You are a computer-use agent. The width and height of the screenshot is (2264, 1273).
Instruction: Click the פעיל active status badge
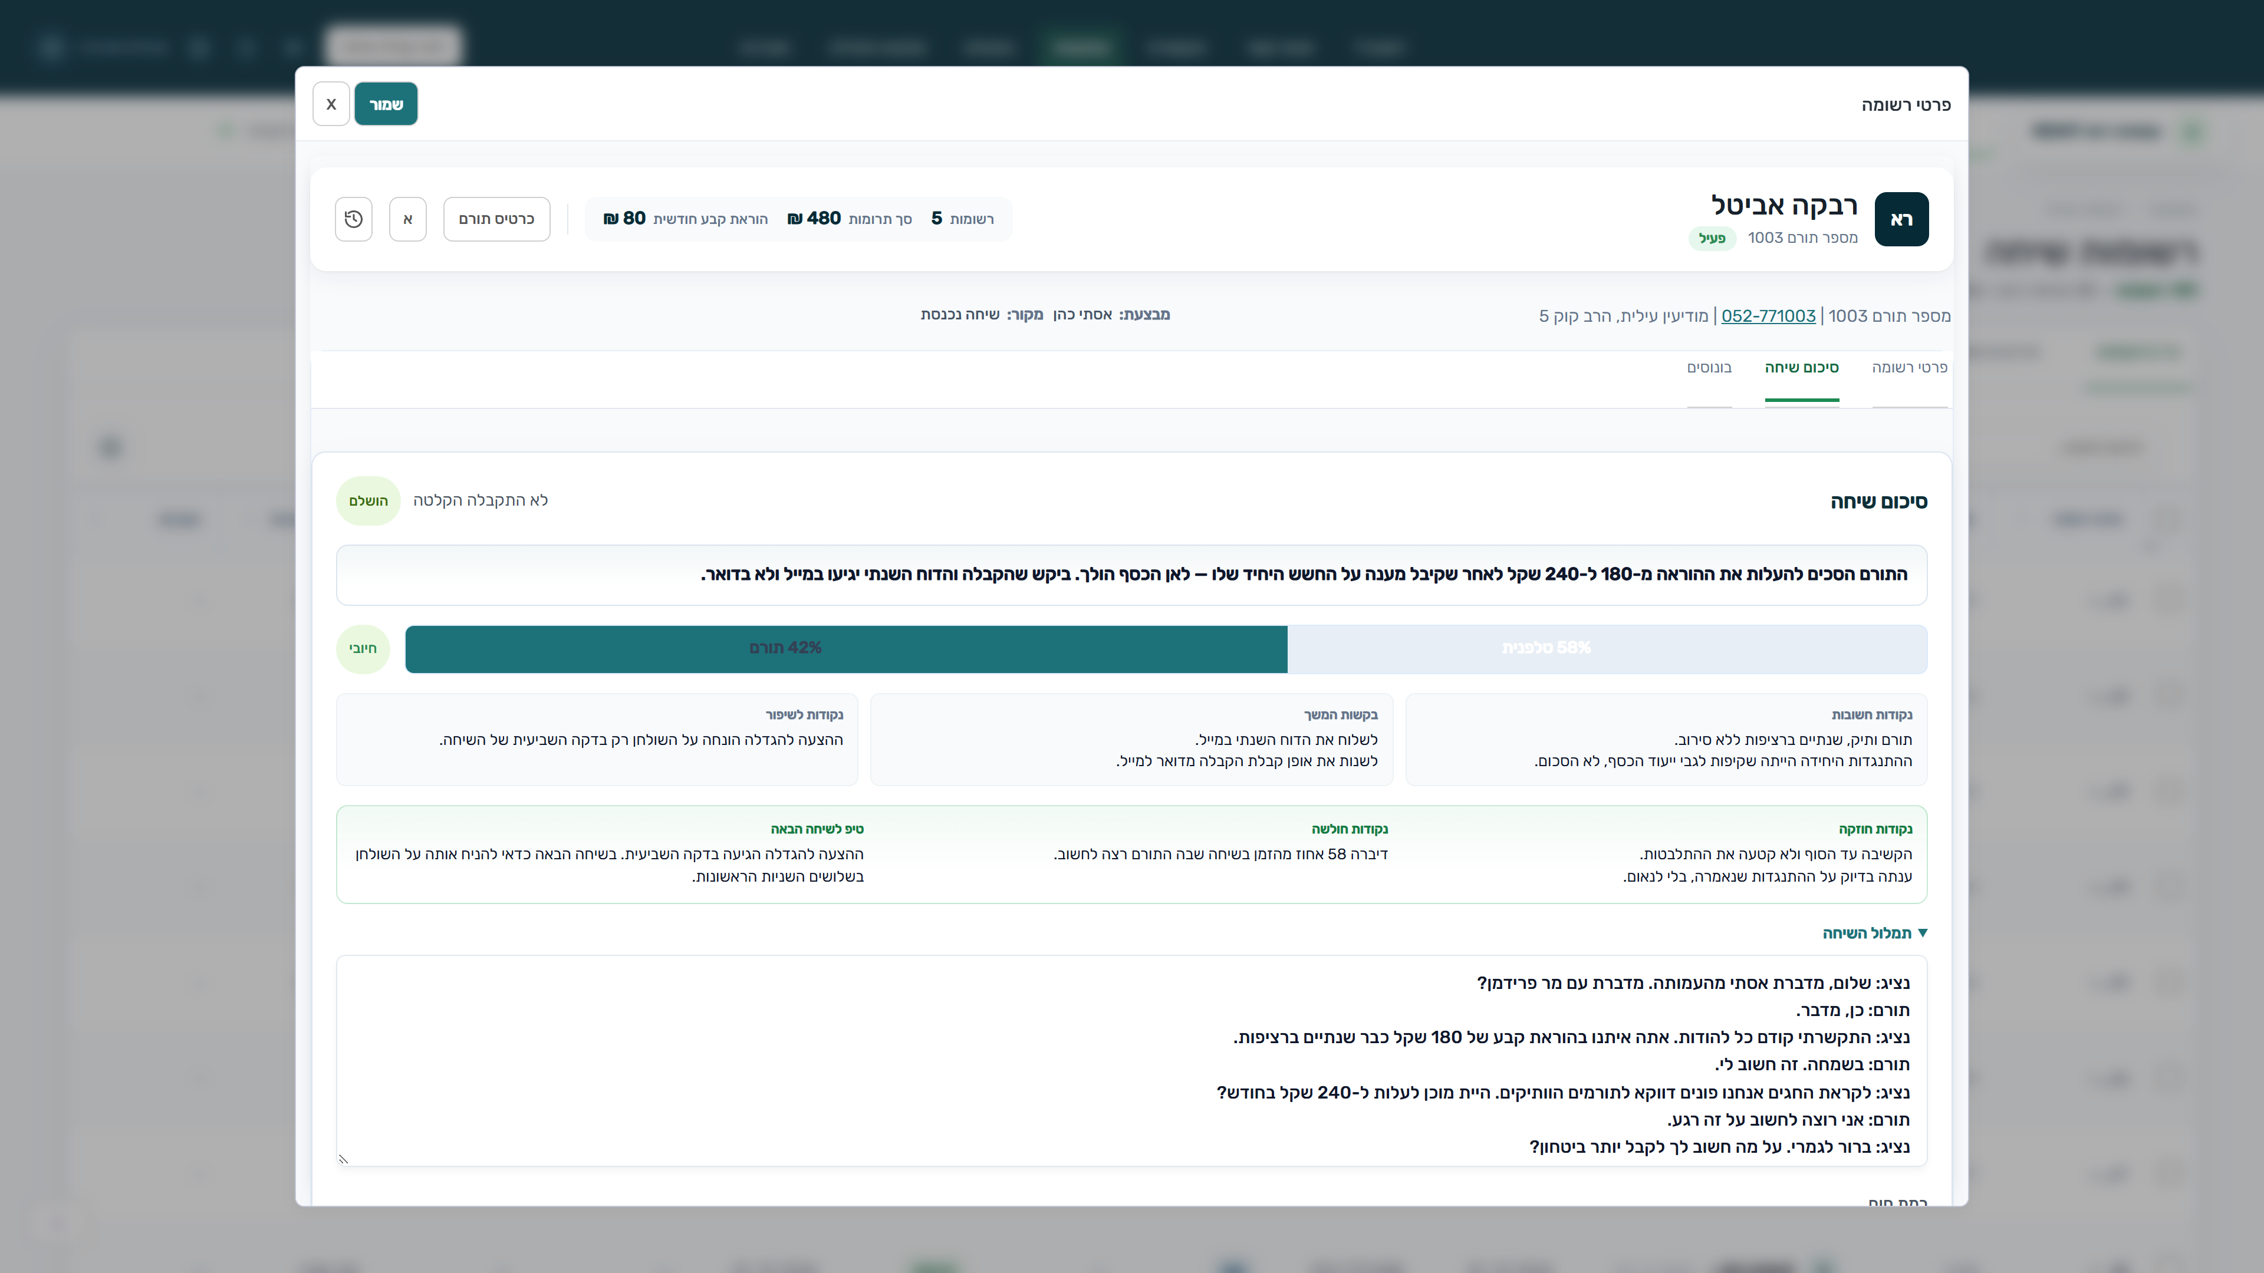1711,238
